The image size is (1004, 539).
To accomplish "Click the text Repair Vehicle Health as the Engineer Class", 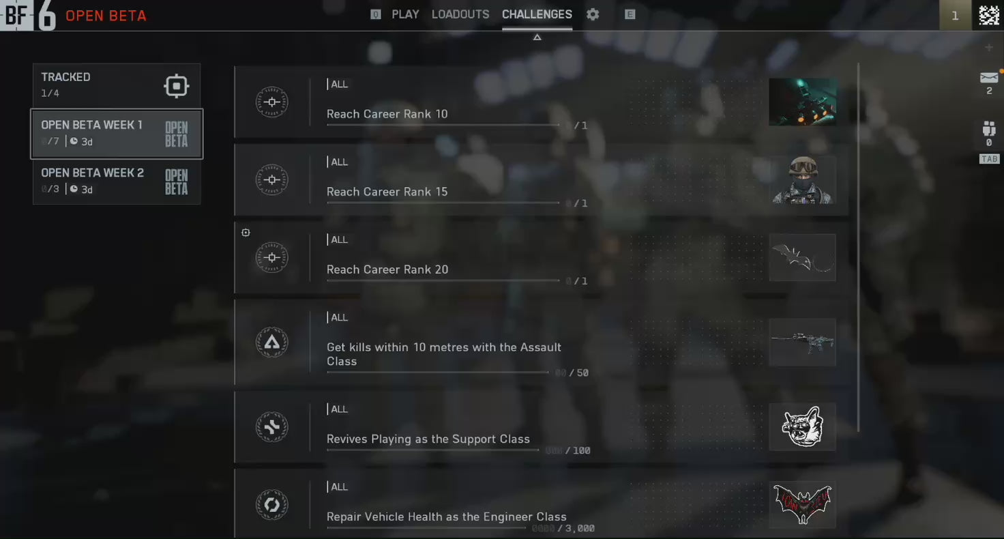I will tap(447, 516).
